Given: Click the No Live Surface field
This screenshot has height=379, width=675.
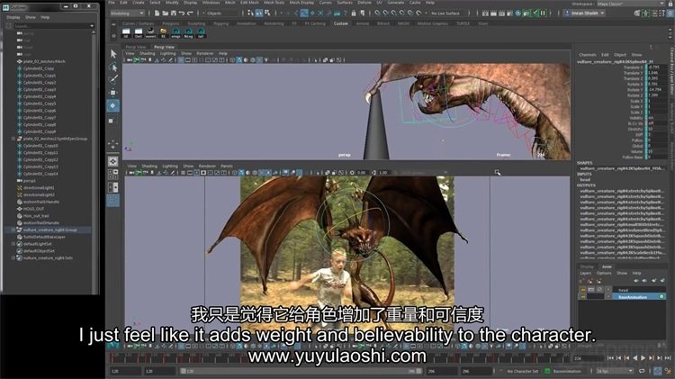Looking at the screenshot, I should tap(445, 14).
